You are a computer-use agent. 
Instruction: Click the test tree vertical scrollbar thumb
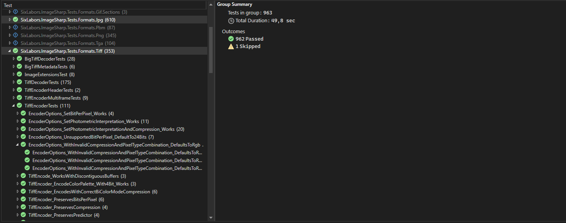coord(211,50)
